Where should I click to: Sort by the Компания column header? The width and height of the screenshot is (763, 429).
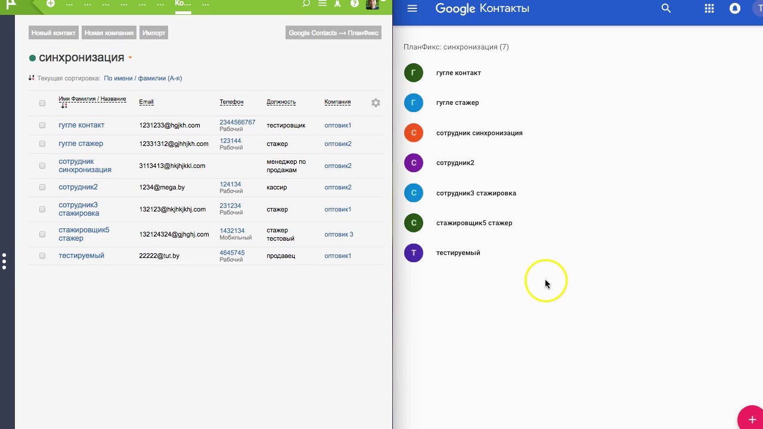337,102
